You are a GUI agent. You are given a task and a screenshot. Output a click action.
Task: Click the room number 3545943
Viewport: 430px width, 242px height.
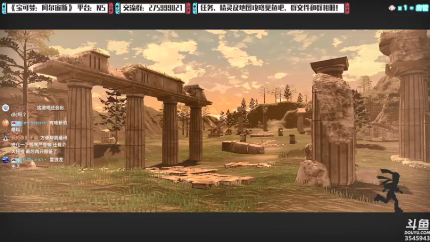coord(417,238)
